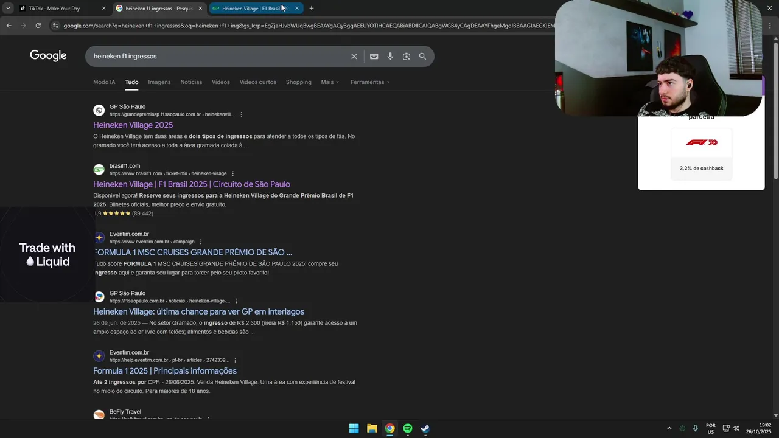Open Heineken Village | F1 Brasil 2025 link

[x=192, y=184]
